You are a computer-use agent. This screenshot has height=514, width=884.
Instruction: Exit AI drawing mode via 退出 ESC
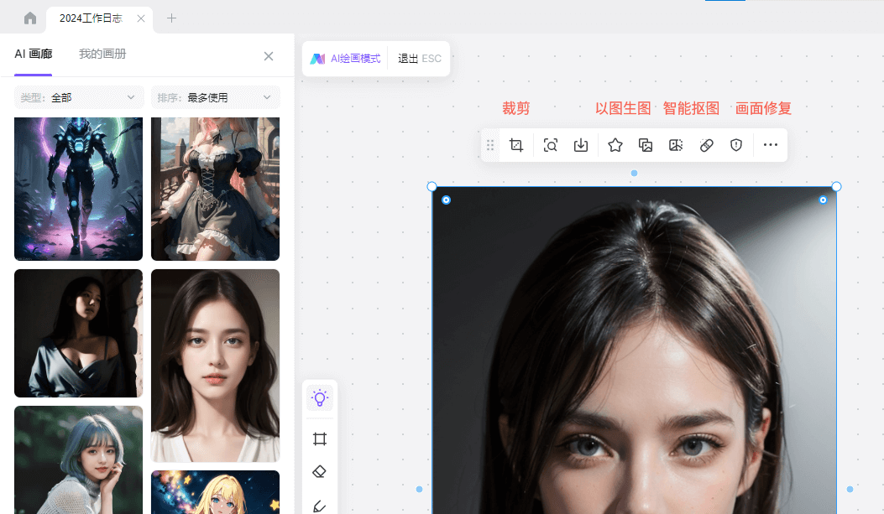[x=418, y=58]
